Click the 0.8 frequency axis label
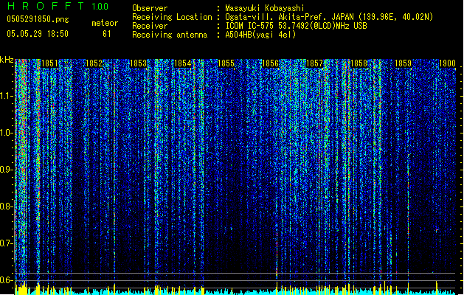 tap(7, 206)
